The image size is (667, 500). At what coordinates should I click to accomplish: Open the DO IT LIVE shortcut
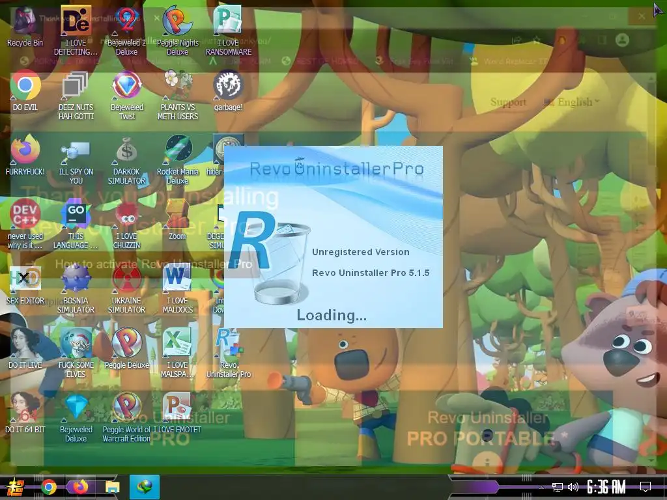pos(25,349)
